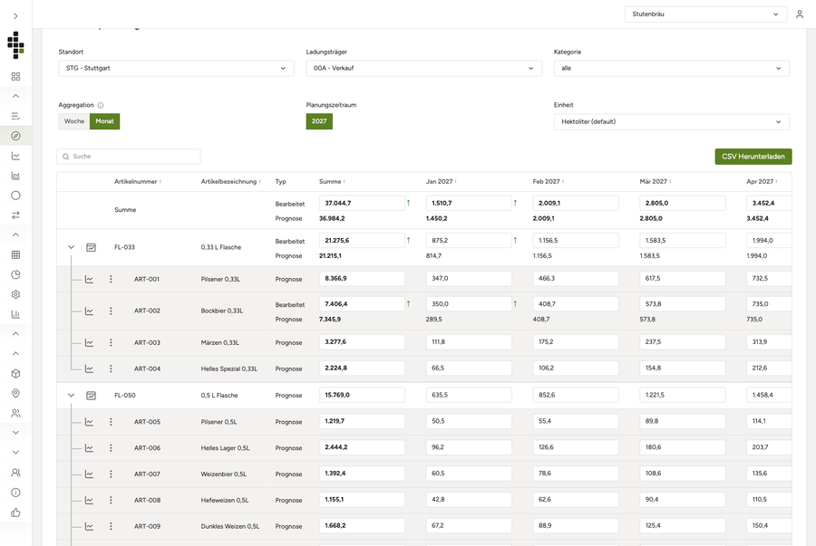The width and height of the screenshot is (816, 546).
Task: Collapse the FL-033 group row
Action: (72, 247)
